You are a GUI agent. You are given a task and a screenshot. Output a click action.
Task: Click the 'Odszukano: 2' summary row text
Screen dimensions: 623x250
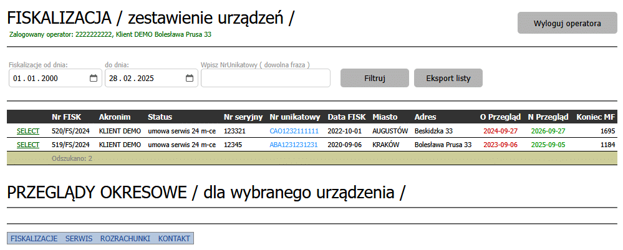[72, 158]
